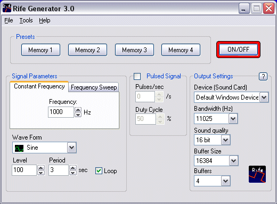
Task: Load preset Memory 4
Action: [x=181, y=50]
